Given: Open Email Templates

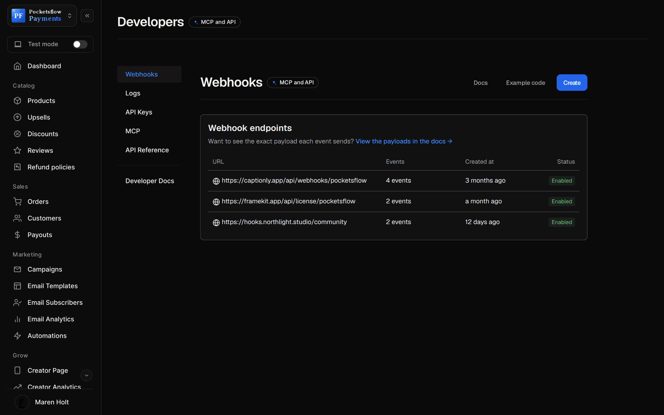Looking at the screenshot, I should [x=53, y=286].
